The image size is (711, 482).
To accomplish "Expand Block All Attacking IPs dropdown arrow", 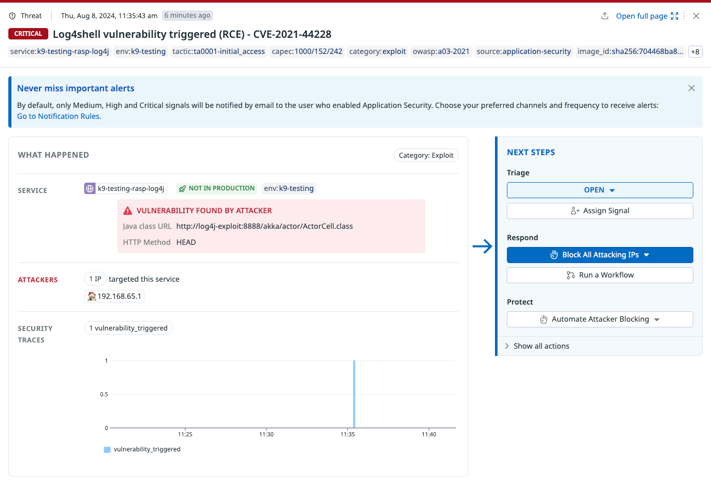I will (647, 255).
